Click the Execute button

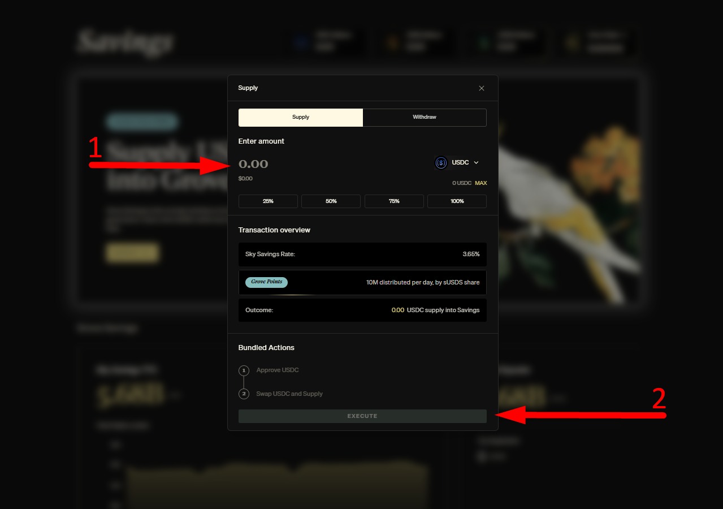tap(362, 416)
